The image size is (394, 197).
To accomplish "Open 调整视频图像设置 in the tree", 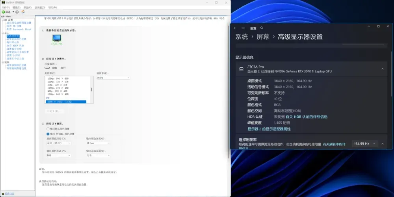I will pos(17,68).
